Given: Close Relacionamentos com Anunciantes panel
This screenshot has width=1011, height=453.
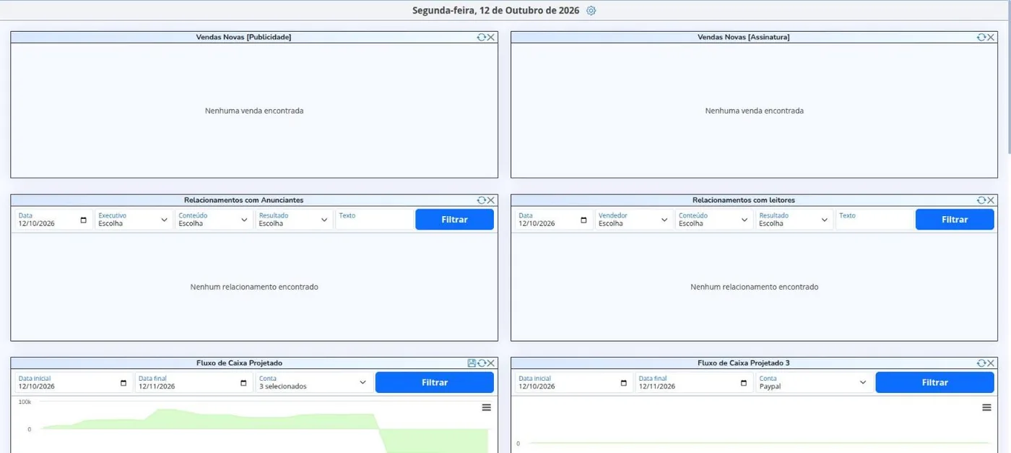Looking at the screenshot, I should [491, 200].
